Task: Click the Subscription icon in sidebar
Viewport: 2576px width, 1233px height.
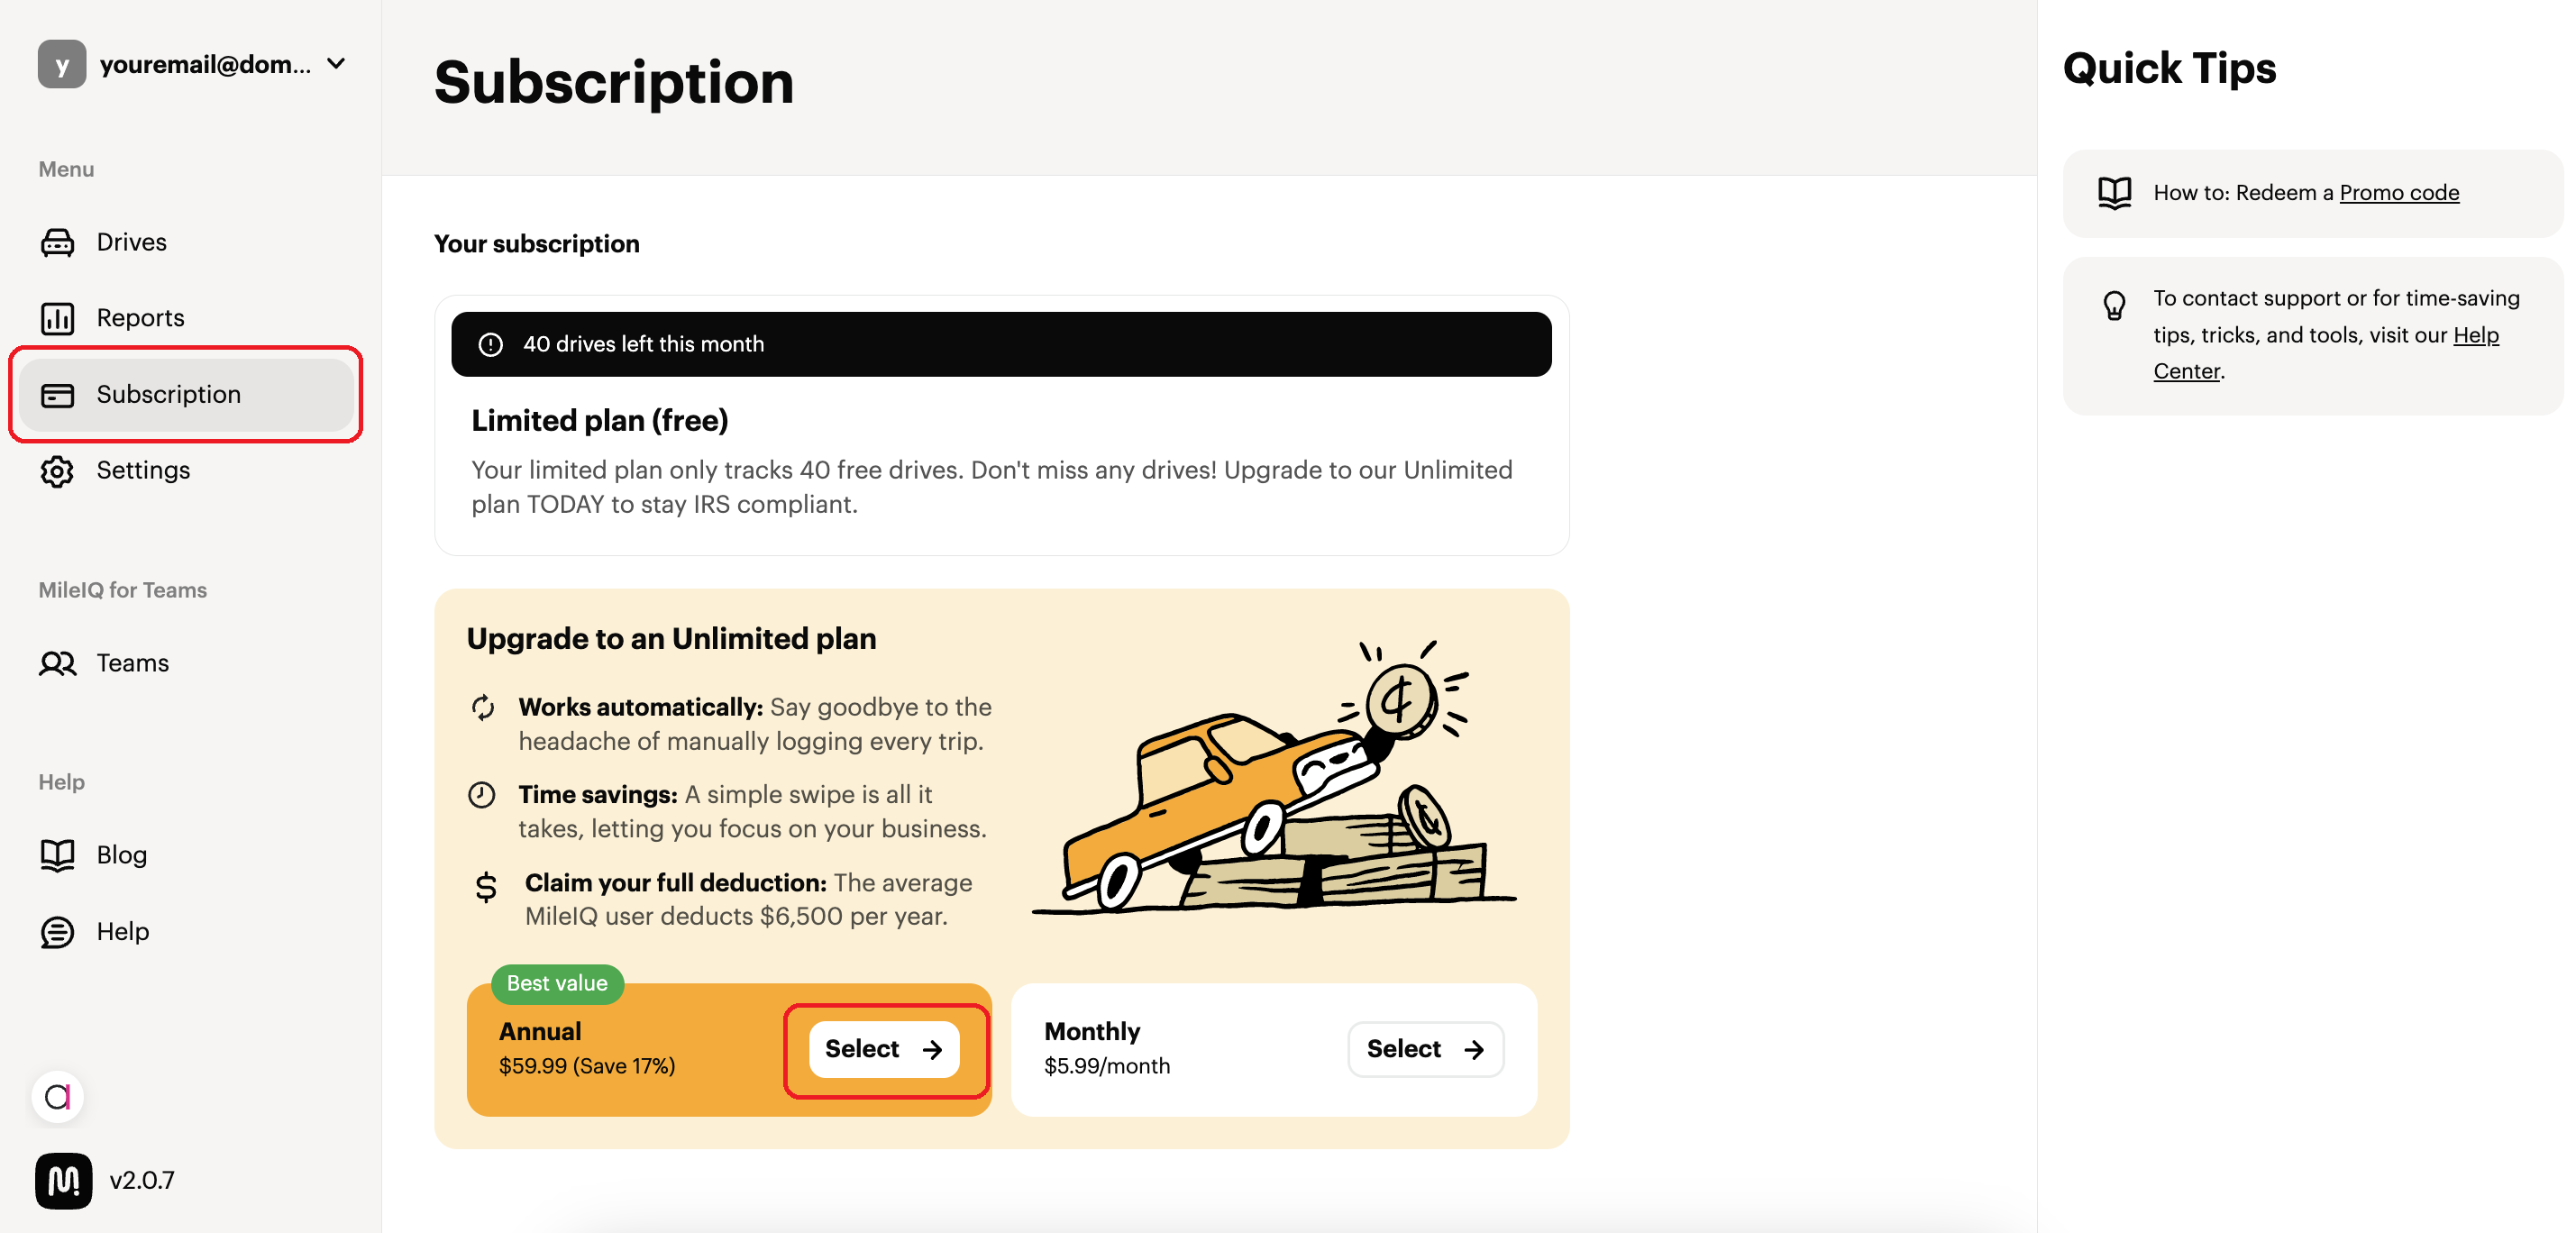Action: [56, 392]
